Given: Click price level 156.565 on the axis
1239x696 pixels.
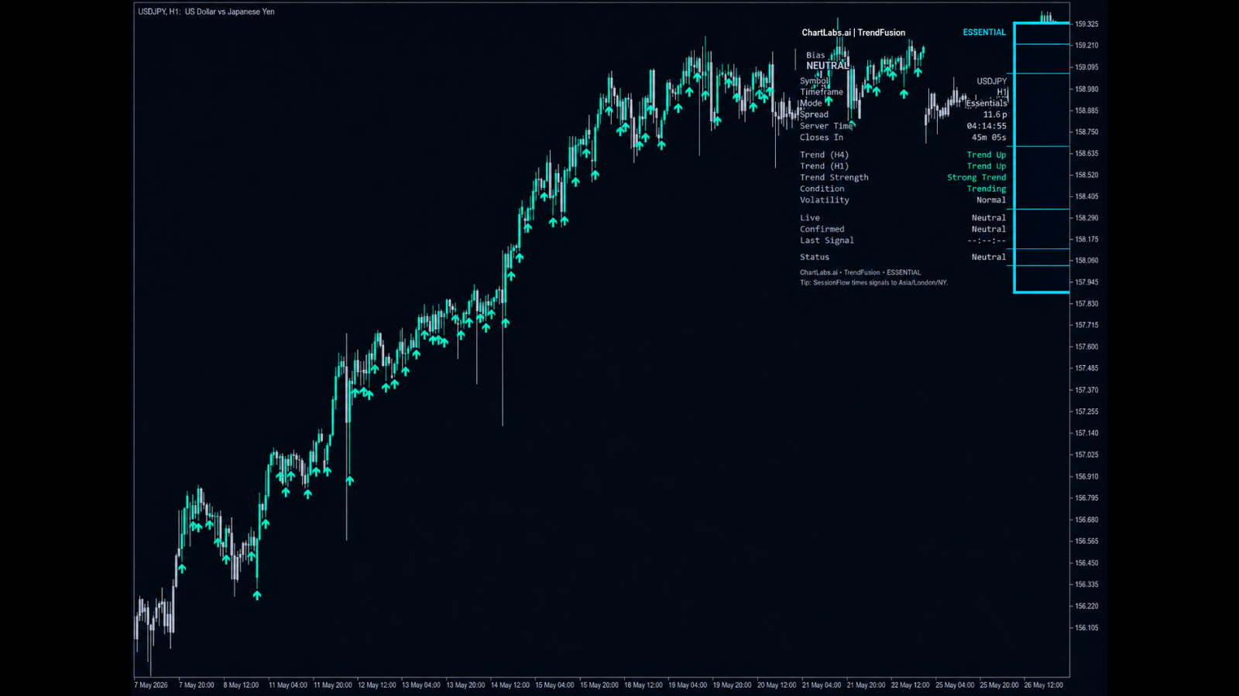Looking at the screenshot, I should pyautogui.click(x=1086, y=541).
